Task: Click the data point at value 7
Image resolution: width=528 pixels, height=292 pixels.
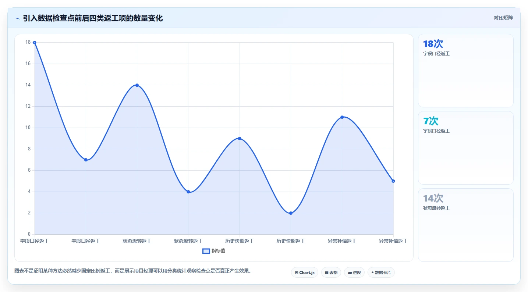Action: point(86,160)
